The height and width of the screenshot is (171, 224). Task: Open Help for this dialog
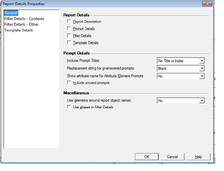[198, 157]
